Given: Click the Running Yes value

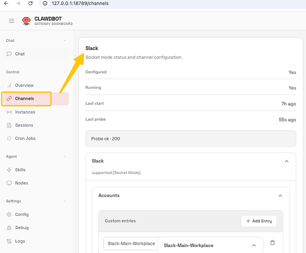Looking at the screenshot, I should point(292,88).
